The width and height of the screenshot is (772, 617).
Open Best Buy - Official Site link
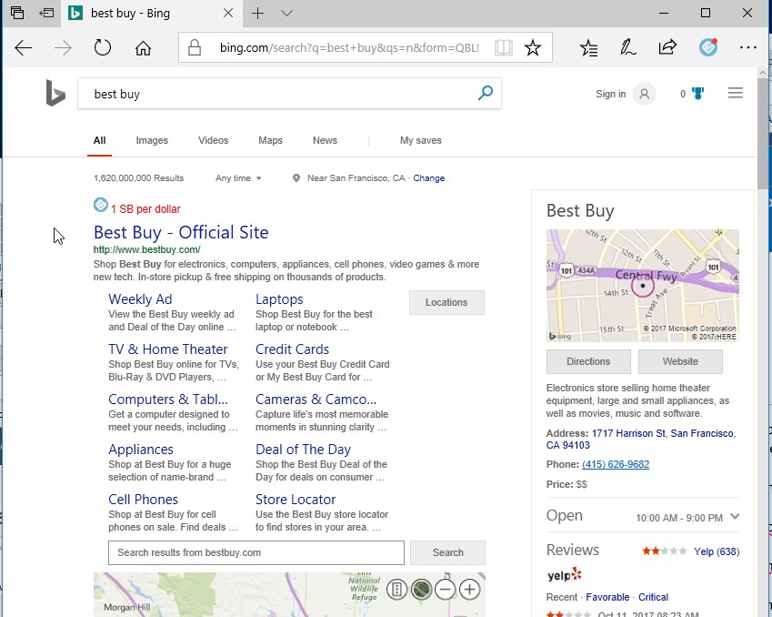click(181, 232)
